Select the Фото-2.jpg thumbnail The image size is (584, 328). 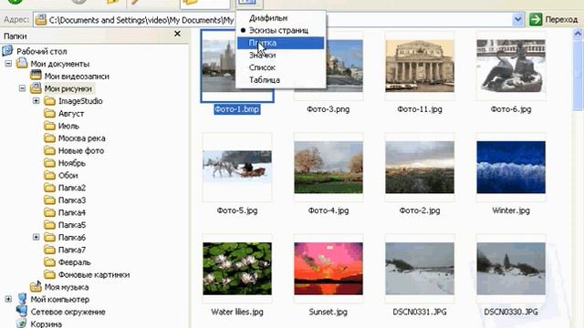(x=420, y=167)
